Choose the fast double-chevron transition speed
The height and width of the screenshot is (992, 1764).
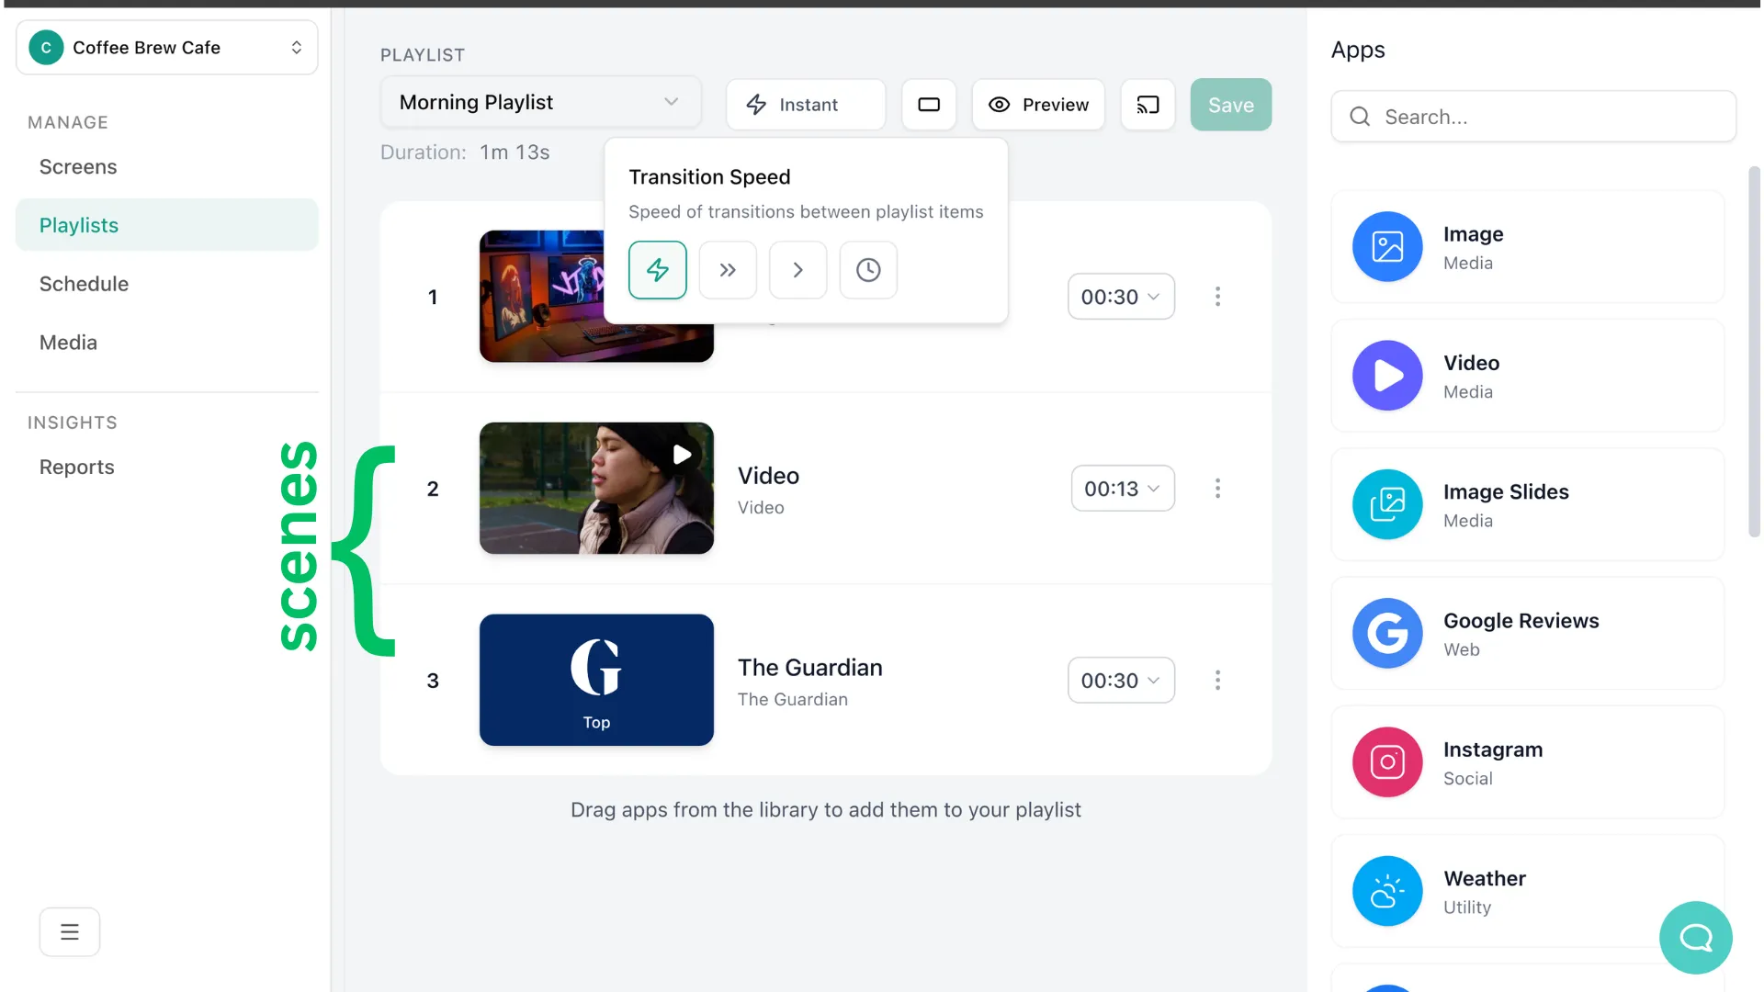(x=728, y=270)
